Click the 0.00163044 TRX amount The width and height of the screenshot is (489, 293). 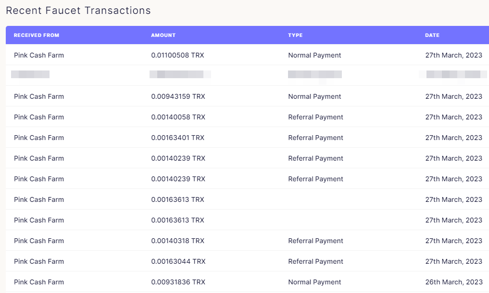click(x=178, y=261)
